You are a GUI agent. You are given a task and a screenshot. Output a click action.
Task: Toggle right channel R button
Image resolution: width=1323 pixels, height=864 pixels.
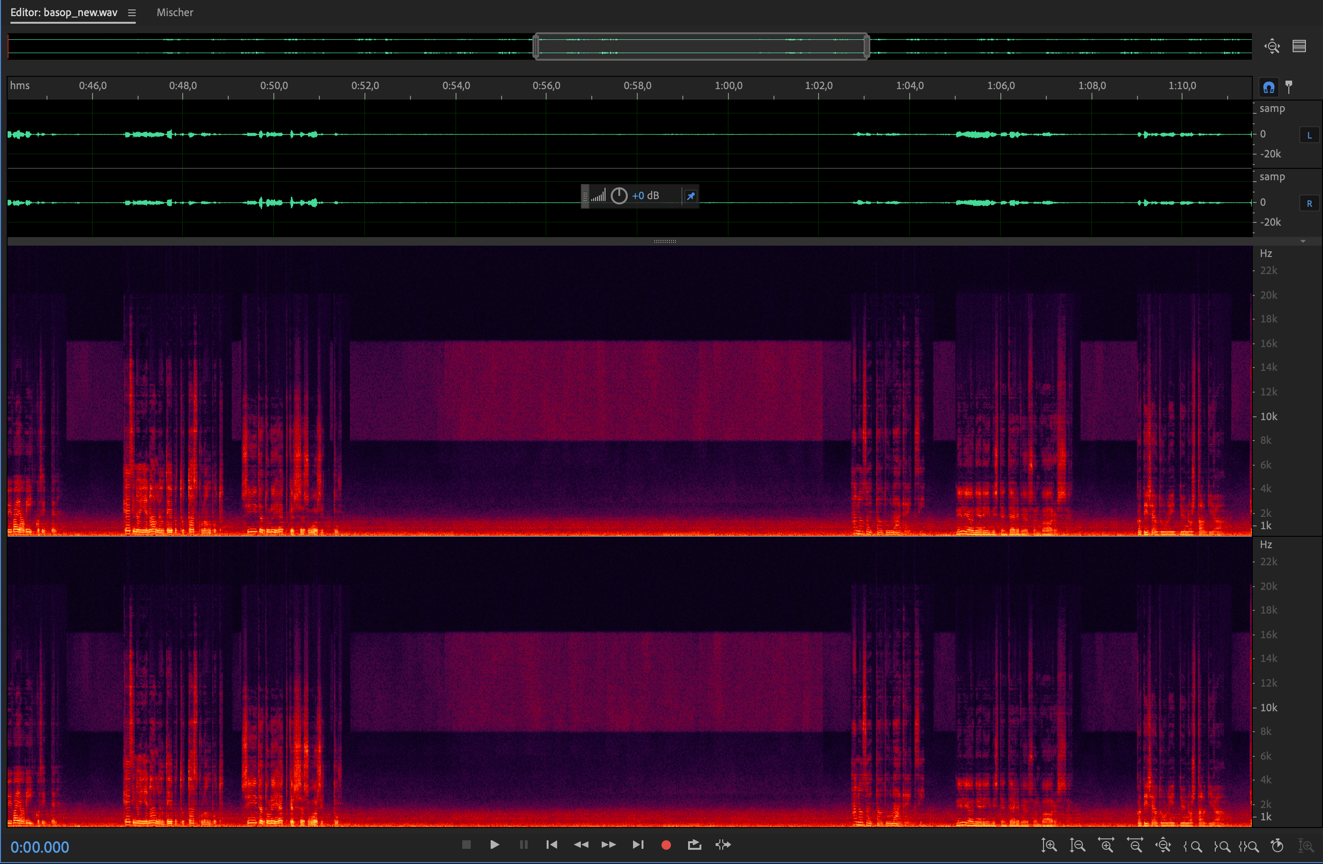[x=1309, y=203]
